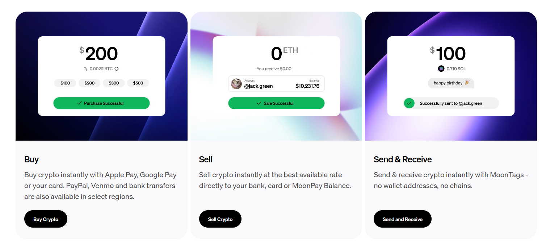
Task: Select the Sell section heading
Action: [x=206, y=159]
